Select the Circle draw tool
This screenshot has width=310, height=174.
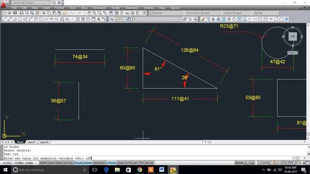pyautogui.click(x=36, y=19)
